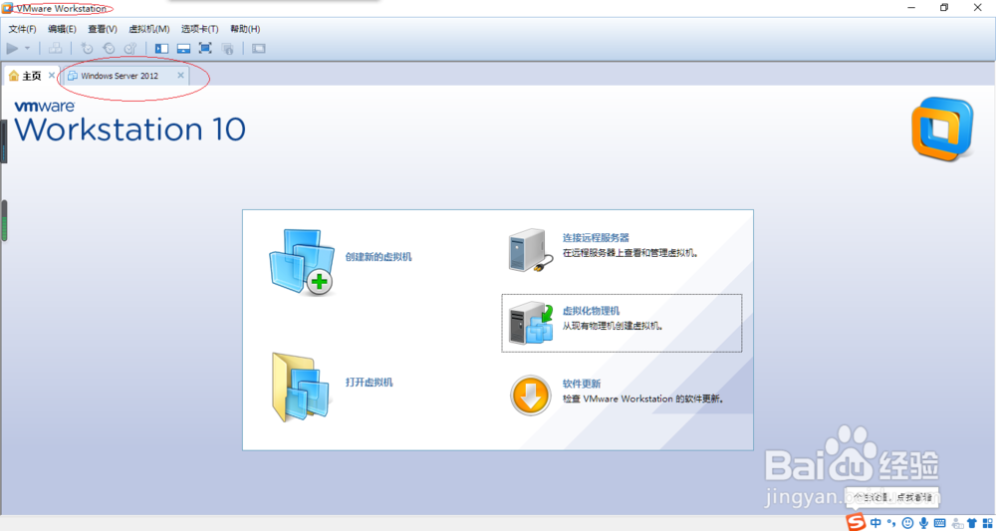This screenshot has height=531, width=996.
Task: Click the revert to snapshot icon
Action: (x=109, y=48)
